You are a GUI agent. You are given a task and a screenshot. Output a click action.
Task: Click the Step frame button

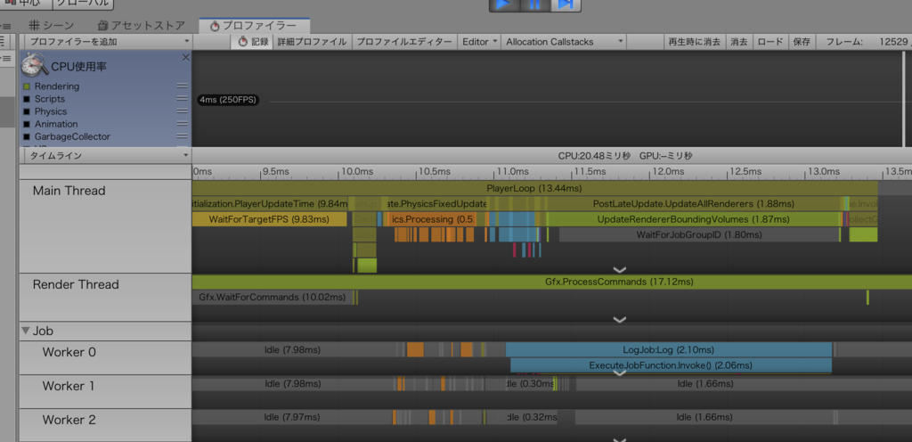pos(566,5)
